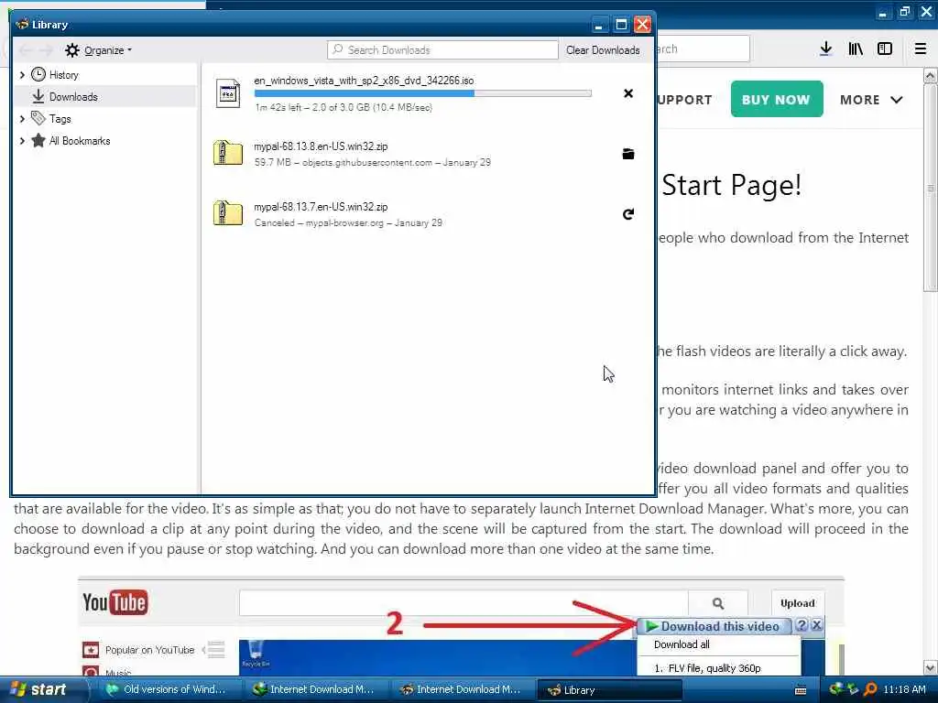This screenshot has width=938, height=703.
Task: Open browser hamburger menu
Action: 921,49
